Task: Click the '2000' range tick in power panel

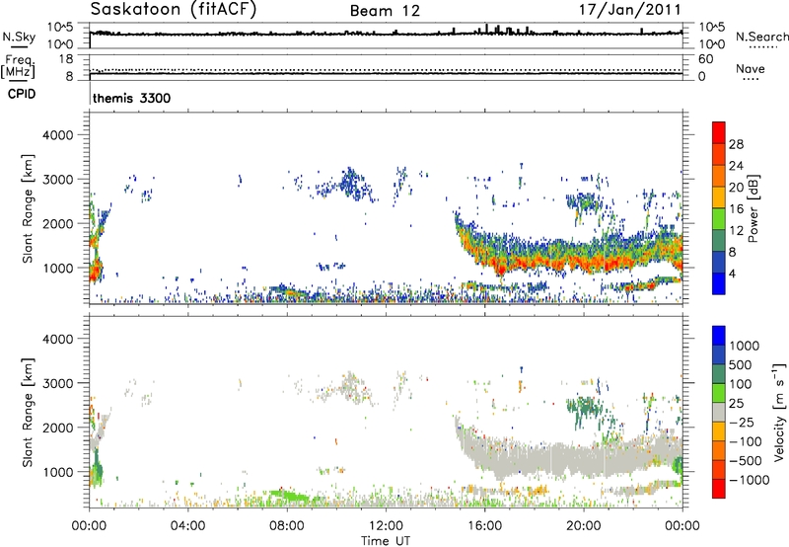Action: click(x=58, y=223)
